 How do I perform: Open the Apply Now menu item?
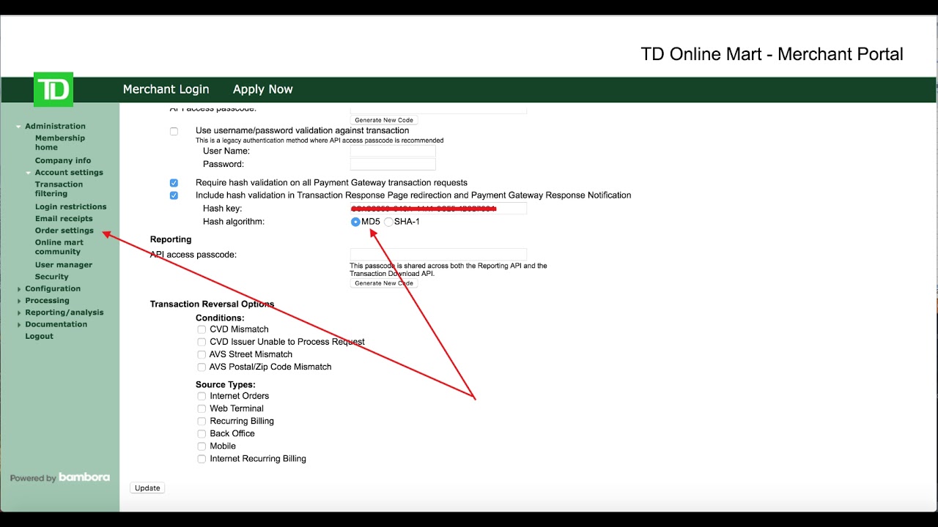coord(262,89)
